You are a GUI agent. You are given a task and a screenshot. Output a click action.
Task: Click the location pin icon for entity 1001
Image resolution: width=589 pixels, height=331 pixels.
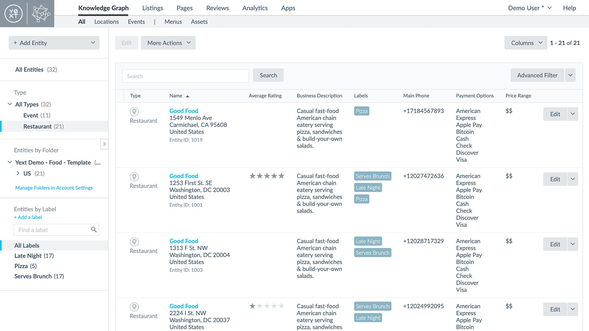pos(134,177)
